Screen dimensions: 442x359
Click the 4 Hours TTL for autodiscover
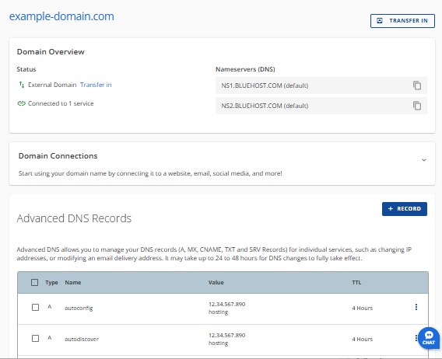coord(362,339)
